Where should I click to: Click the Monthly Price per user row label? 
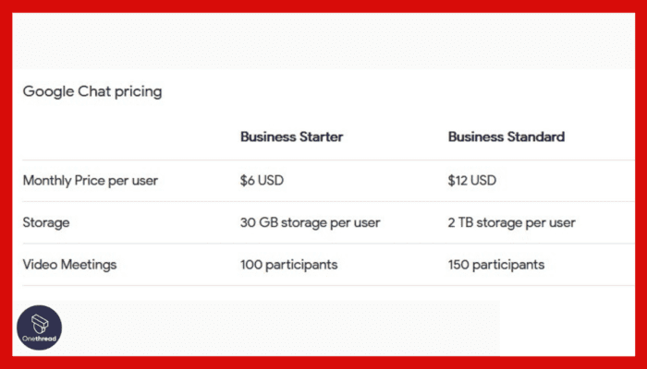pos(90,181)
